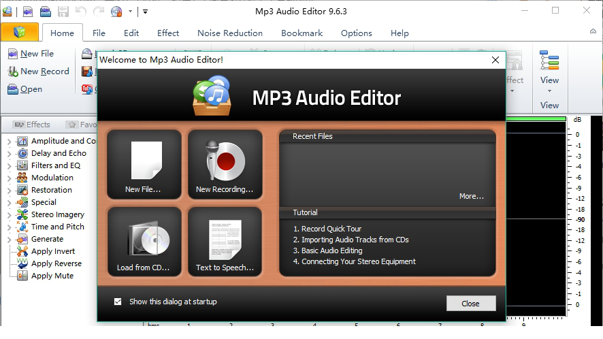The width and height of the screenshot is (603, 339).
Task: Expand the Time and Pitch tree node
Action: click(x=10, y=227)
